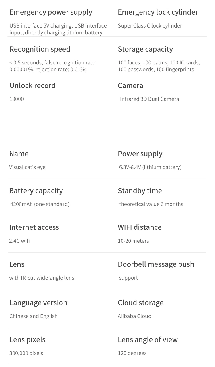Click the Emergency lock cylinder heading
The image size is (215, 367).
pyautogui.click(x=158, y=12)
